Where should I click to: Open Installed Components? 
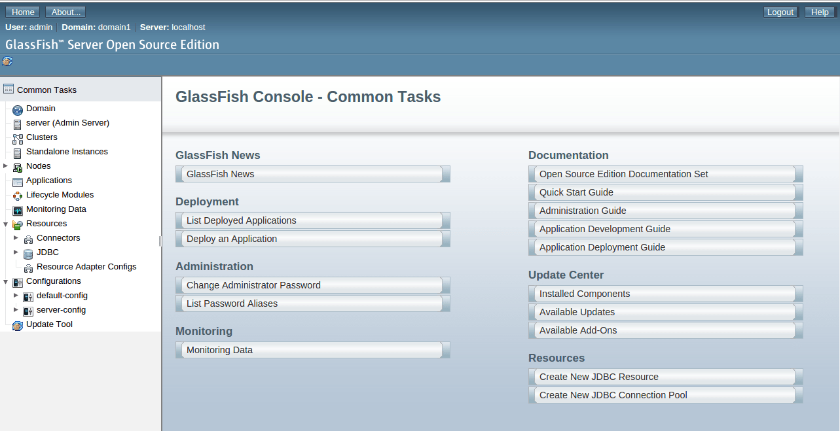(x=666, y=294)
